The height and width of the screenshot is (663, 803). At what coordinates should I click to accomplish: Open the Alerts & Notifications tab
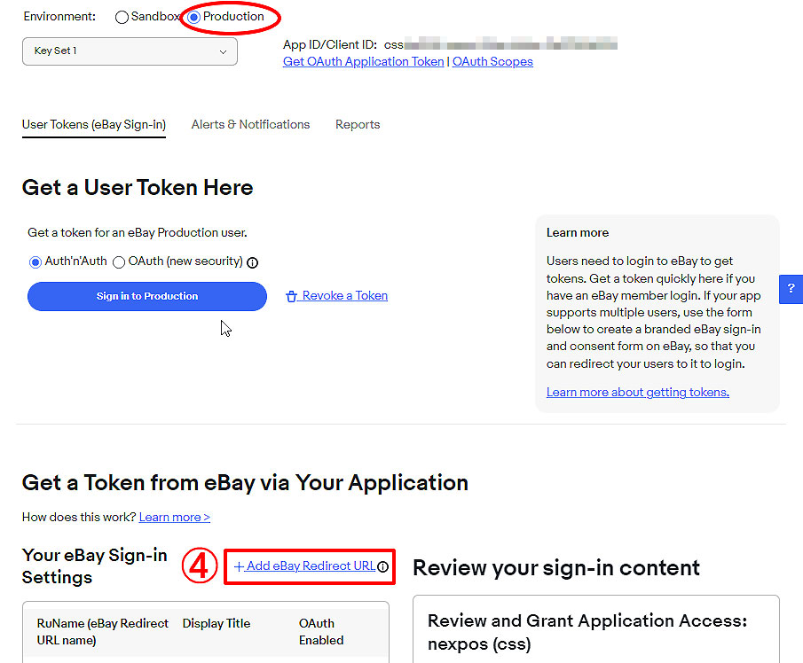250,125
